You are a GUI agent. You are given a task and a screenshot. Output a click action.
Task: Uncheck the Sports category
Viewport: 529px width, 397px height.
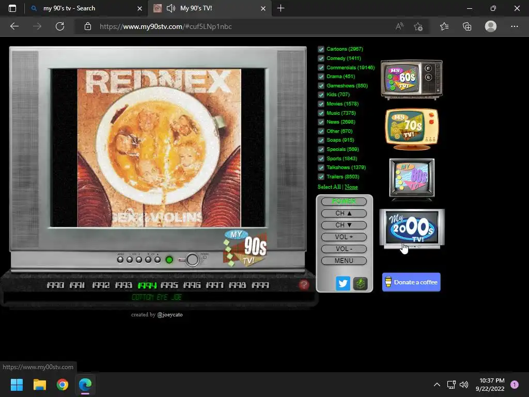(321, 159)
